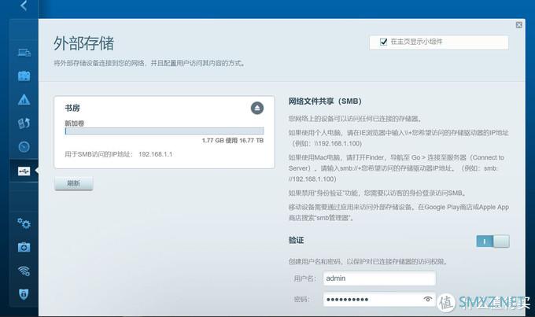Click the 刷新 refresh button
This screenshot has width=535, height=317.
(74, 183)
